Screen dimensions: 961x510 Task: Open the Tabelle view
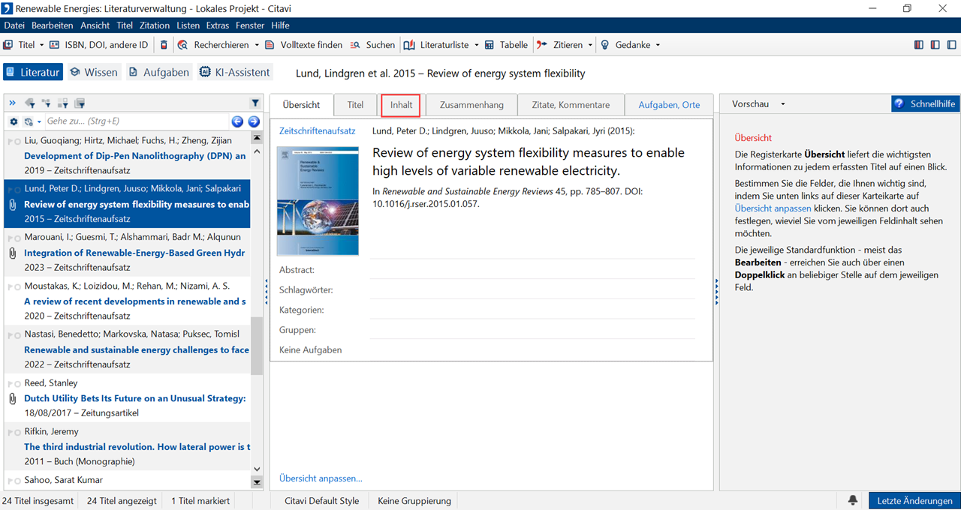click(506, 45)
